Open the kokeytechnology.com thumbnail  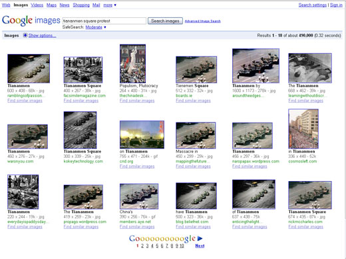80,130
